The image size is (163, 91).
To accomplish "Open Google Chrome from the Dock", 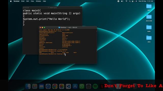I will tap(55, 86).
